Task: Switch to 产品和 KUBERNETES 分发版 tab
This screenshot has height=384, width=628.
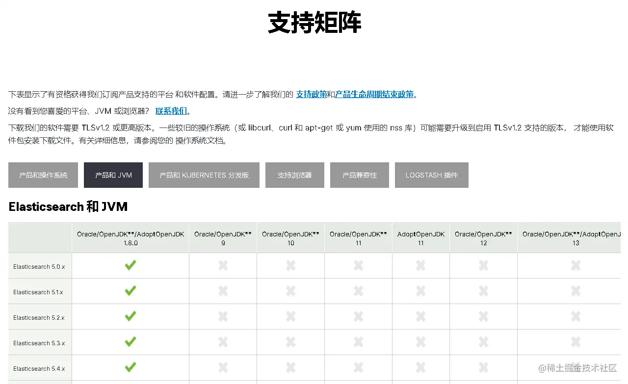Action: (204, 175)
